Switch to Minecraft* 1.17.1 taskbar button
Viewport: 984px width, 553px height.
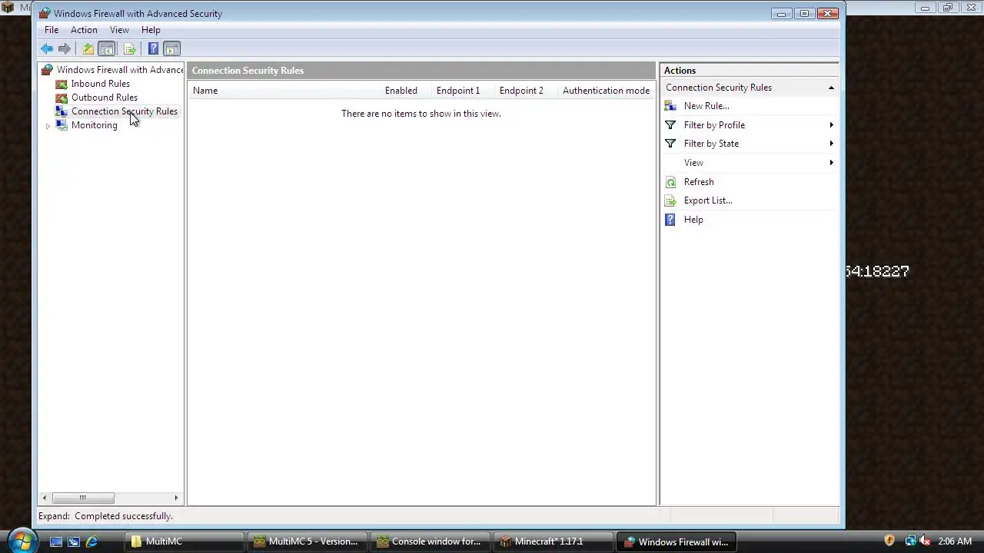553,541
